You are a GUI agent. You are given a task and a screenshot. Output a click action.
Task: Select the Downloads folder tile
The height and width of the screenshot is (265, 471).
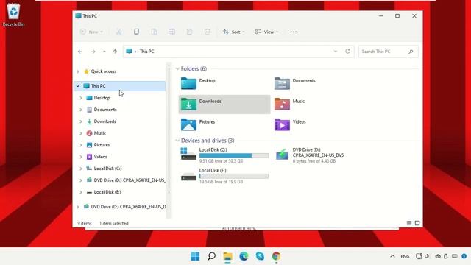tap(224, 105)
